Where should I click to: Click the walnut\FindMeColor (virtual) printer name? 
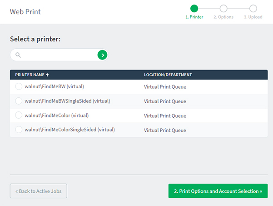coord(56,116)
